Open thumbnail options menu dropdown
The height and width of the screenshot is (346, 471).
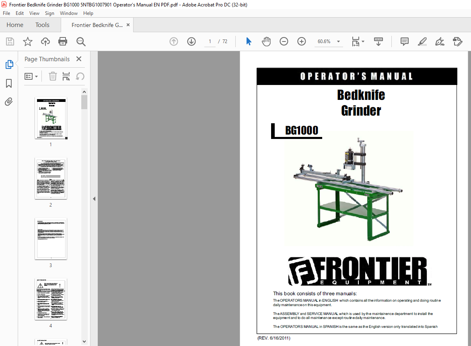(31, 77)
